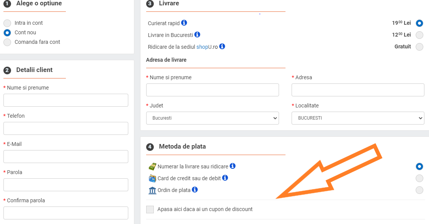
Task: Choose free pickup Gratuit radio option
Action: coord(419,47)
